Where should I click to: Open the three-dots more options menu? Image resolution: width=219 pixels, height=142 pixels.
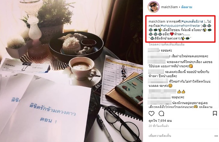[216, 136]
